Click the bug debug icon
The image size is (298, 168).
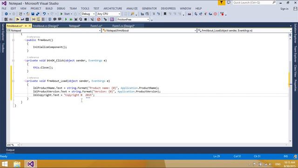[x=76, y=20]
